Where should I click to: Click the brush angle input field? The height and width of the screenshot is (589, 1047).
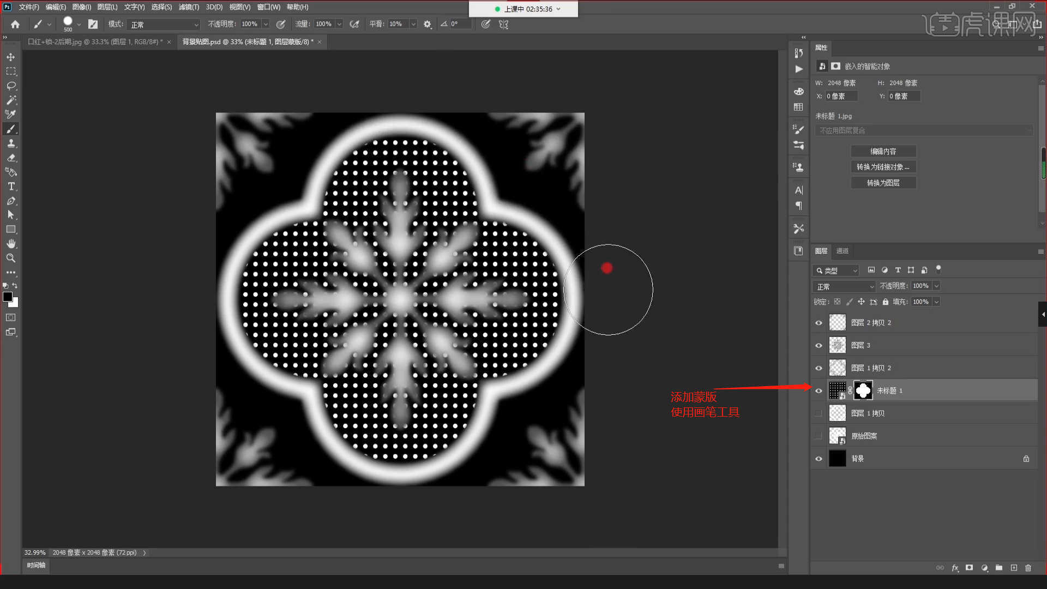tap(460, 24)
